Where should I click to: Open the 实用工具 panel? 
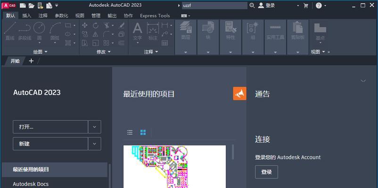pos(275,37)
